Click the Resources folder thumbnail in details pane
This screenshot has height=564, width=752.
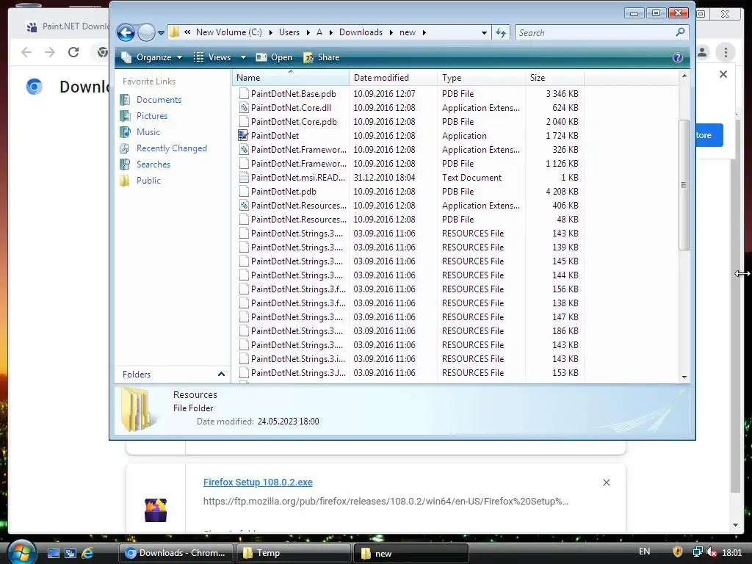[x=137, y=410]
